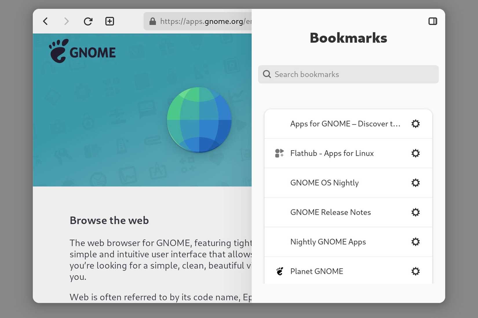Open properties for the Flathub bookmark
478x318 pixels.
point(415,153)
